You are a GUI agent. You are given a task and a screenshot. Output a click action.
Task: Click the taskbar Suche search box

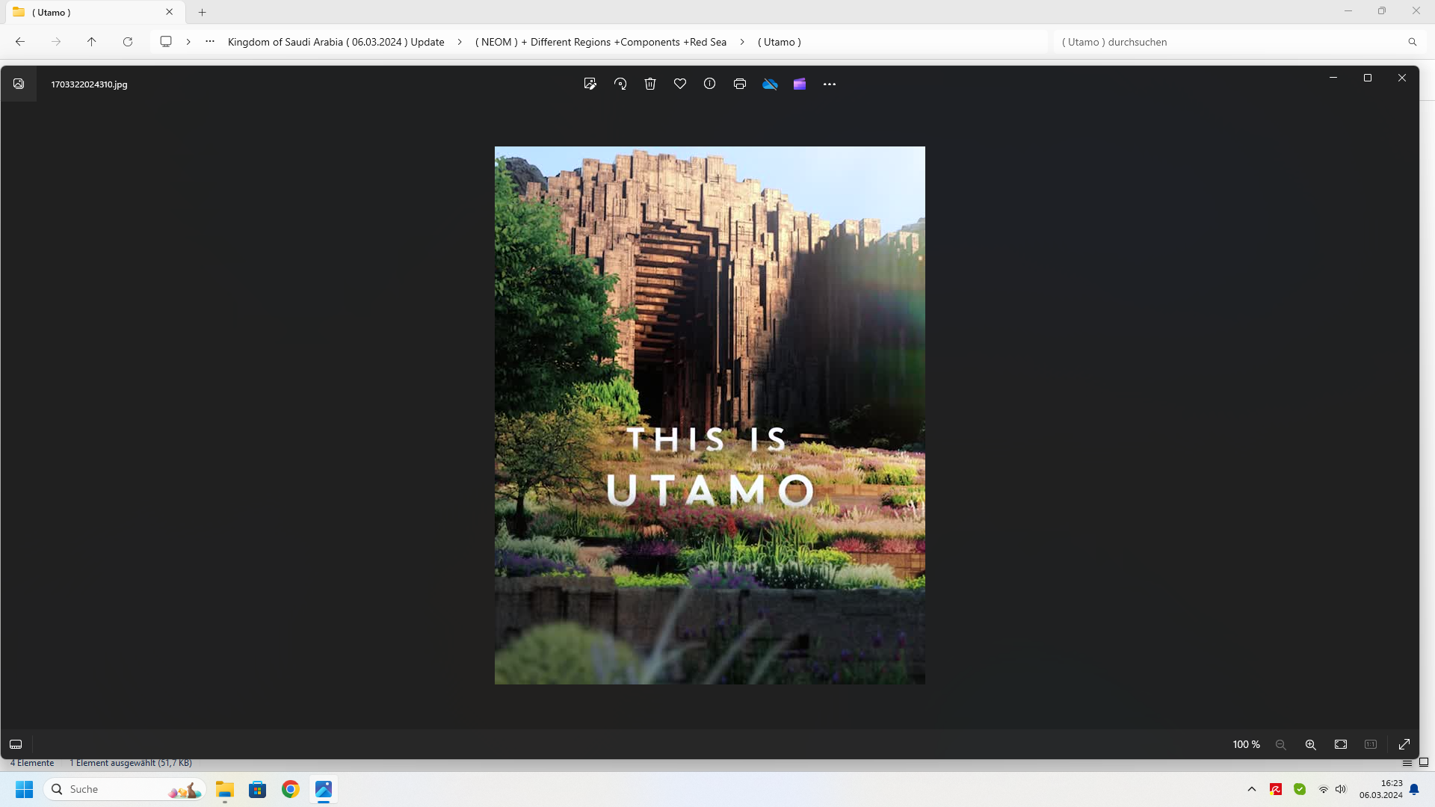(125, 789)
